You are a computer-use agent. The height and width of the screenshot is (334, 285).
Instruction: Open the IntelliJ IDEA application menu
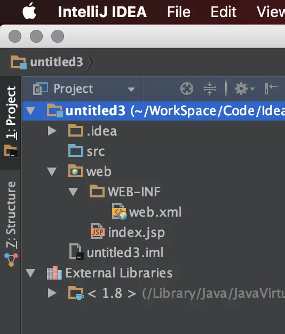tap(102, 12)
